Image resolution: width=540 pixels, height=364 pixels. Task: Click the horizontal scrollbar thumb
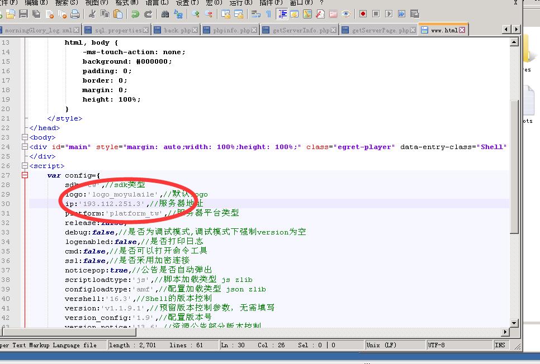pyautogui.click(x=69, y=332)
